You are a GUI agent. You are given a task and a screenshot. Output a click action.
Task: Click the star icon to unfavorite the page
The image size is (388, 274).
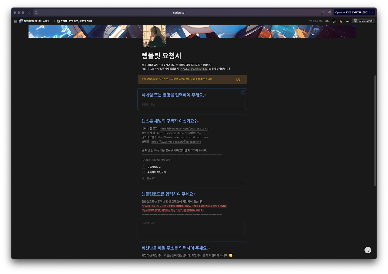pos(341,21)
